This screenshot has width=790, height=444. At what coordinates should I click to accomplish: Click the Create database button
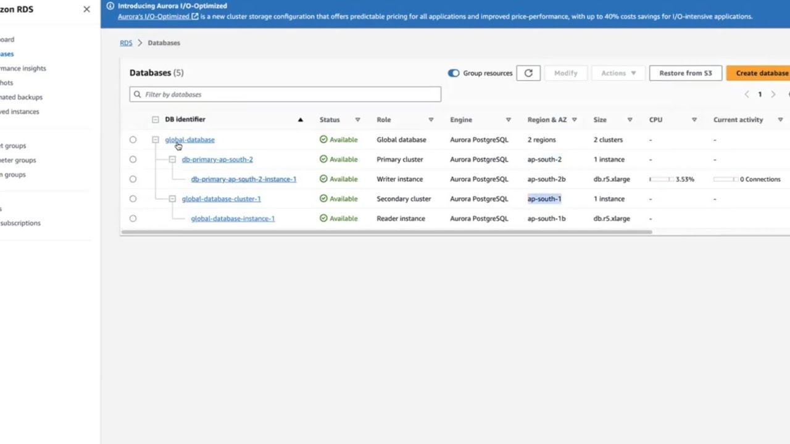click(x=759, y=73)
